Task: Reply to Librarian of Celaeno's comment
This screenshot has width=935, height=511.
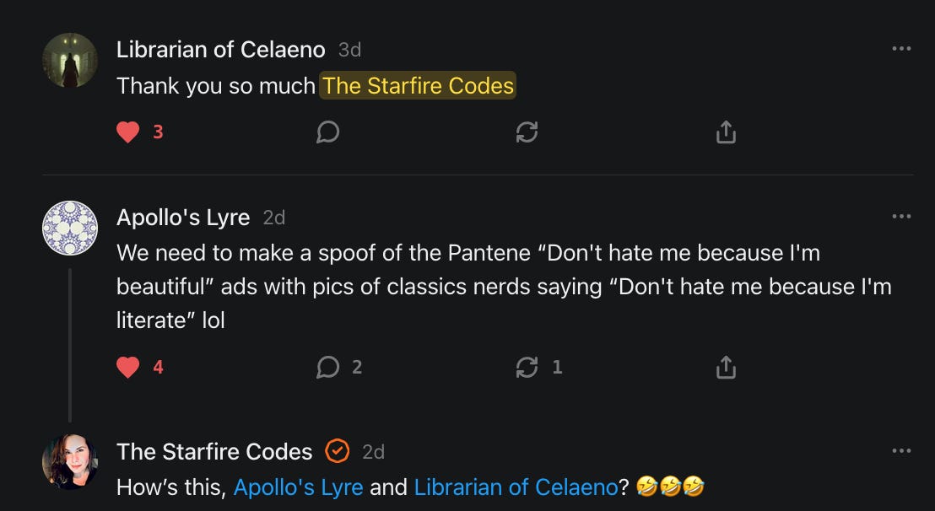Action: pos(327,132)
